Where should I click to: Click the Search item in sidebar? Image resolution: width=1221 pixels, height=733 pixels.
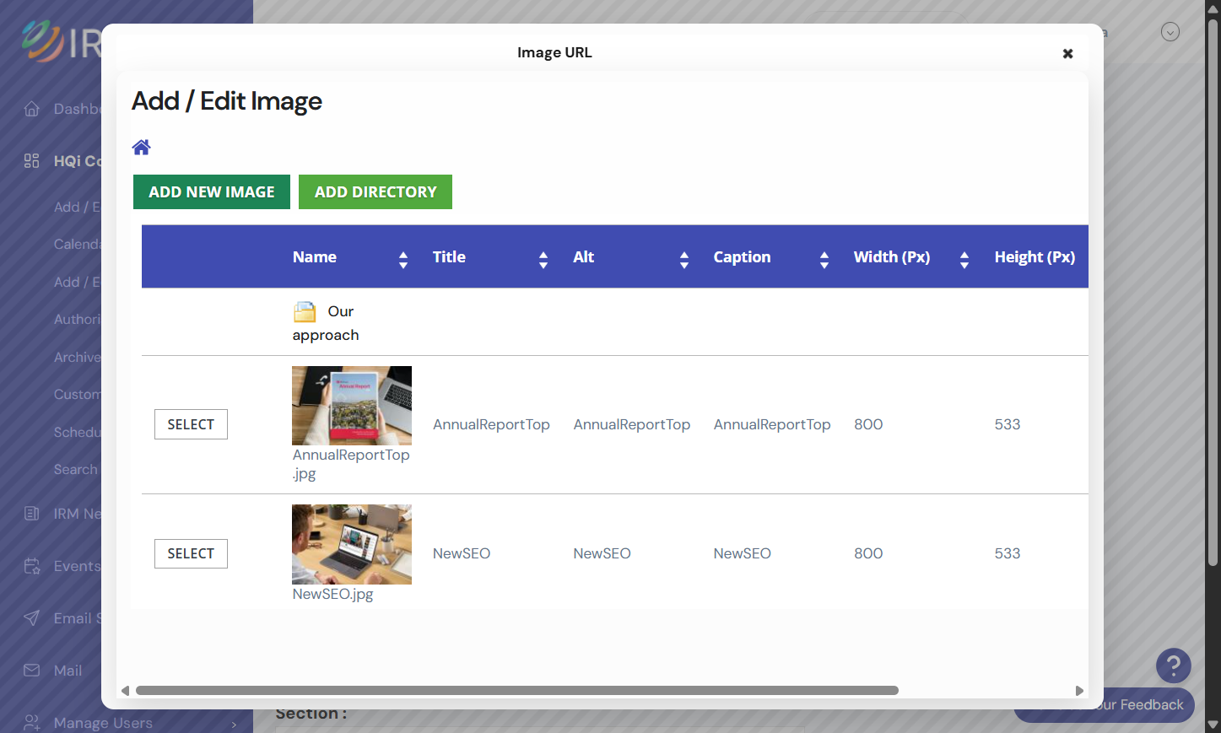(x=76, y=469)
